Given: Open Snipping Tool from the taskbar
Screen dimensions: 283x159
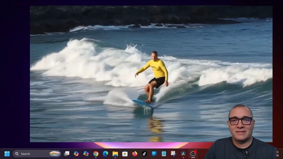Looking at the screenshot, I should pos(173,154).
